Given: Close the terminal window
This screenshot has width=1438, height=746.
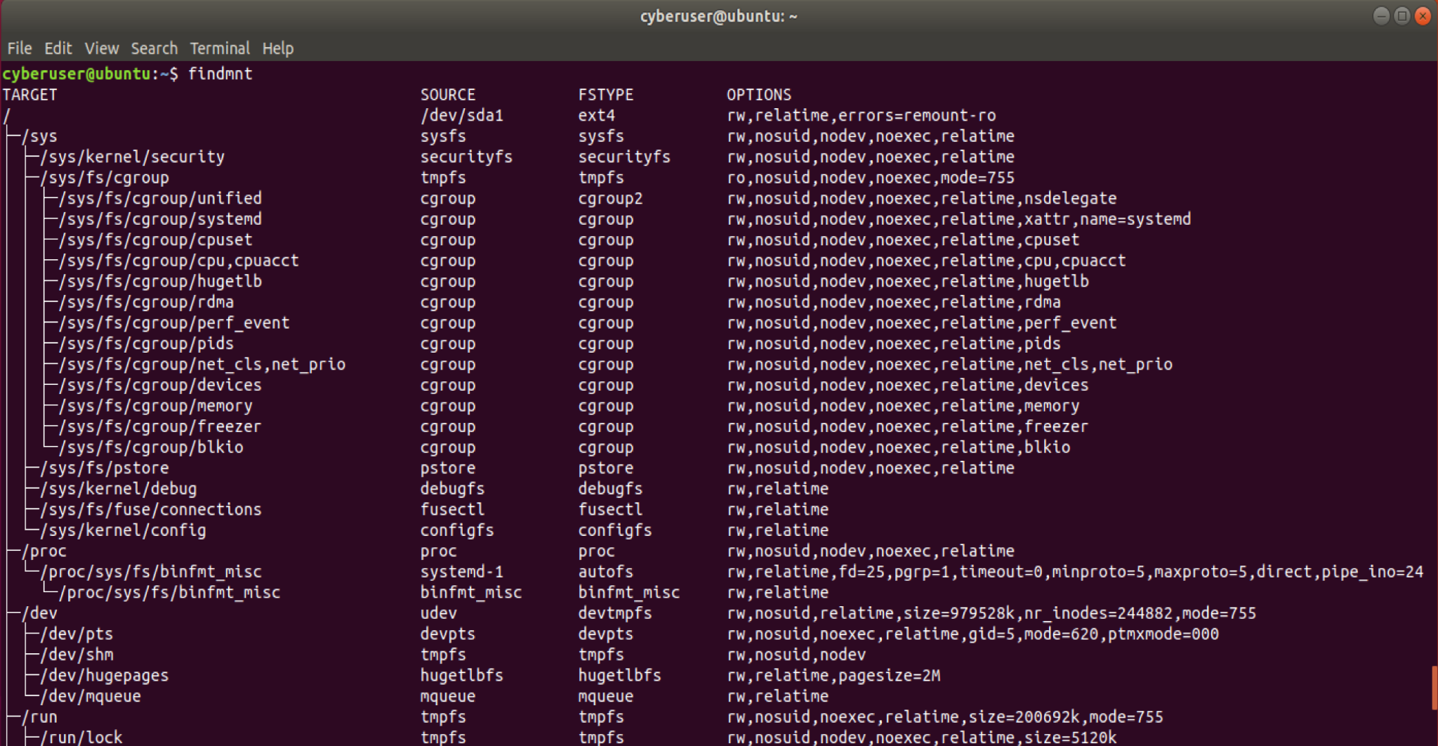Looking at the screenshot, I should pos(1423,16).
